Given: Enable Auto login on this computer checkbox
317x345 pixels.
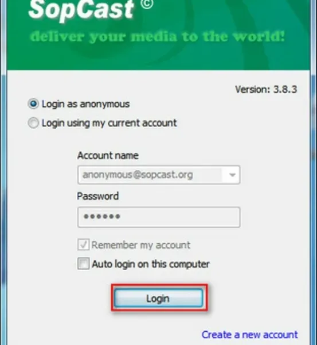Looking at the screenshot, I should click(83, 263).
